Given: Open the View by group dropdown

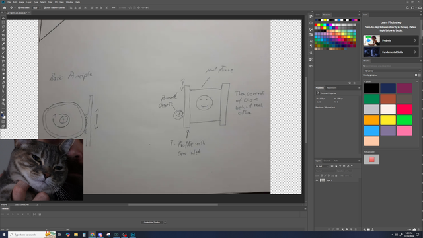Looking at the screenshot, I should coord(370,75).
